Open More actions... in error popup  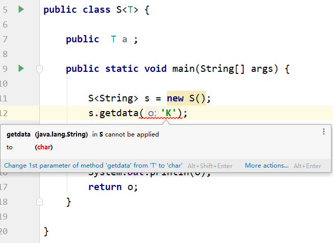click(x=267, y=166)
